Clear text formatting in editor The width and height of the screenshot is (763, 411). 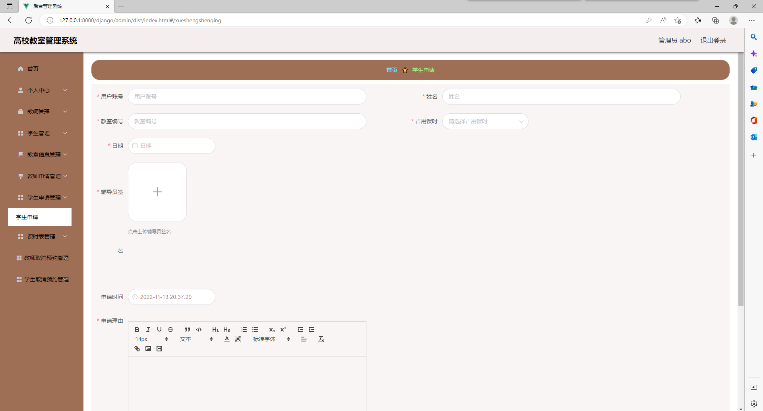pos(321,339)
